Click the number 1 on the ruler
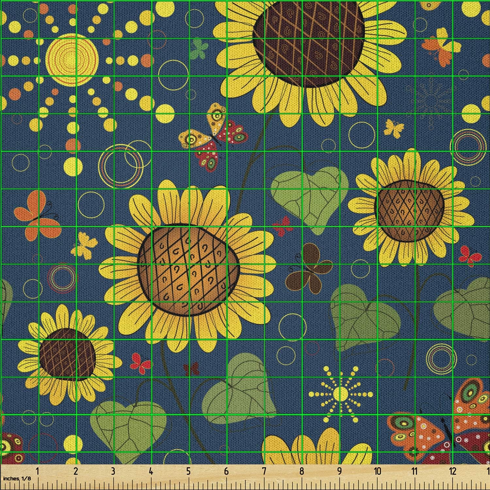Viewport: 490px width, 490px height. 38,471
